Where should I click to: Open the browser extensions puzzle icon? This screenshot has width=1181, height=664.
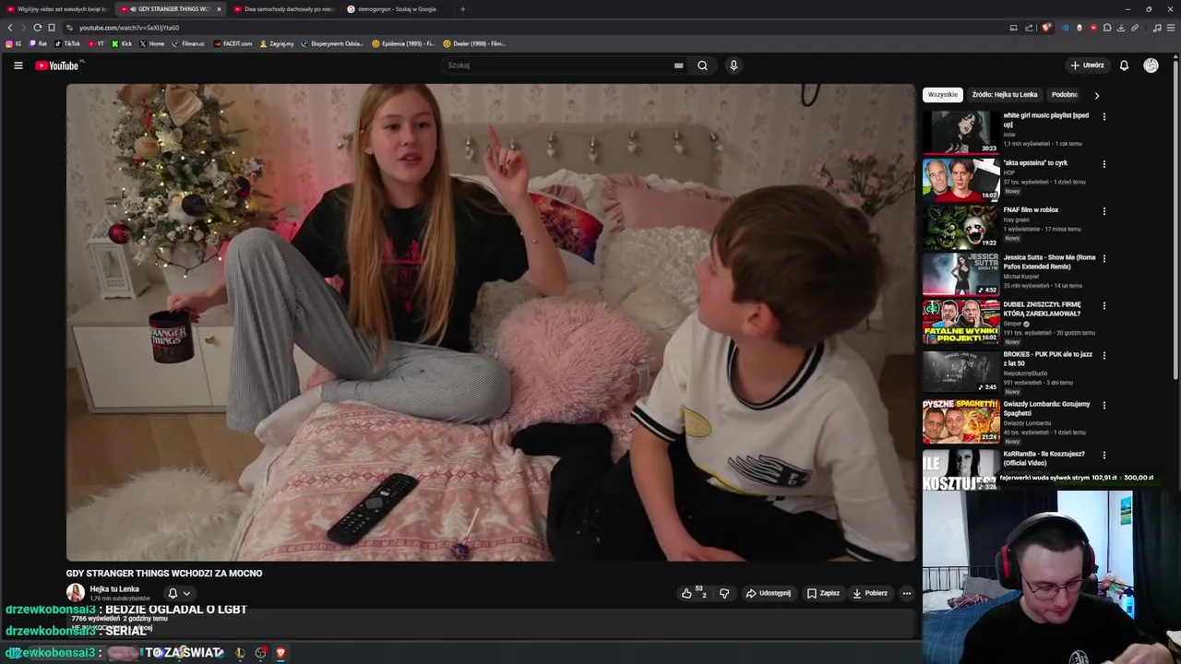pos(1107,28)
